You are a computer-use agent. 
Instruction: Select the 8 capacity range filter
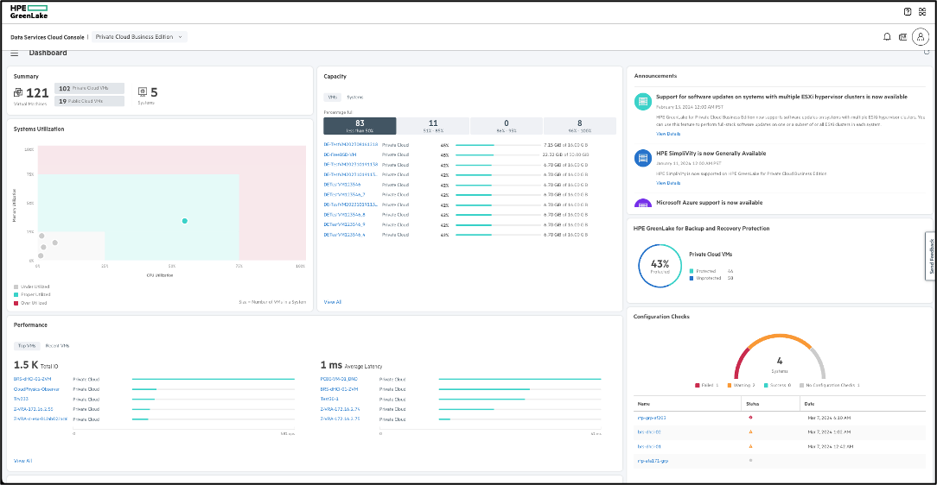(x=580, y=126)
